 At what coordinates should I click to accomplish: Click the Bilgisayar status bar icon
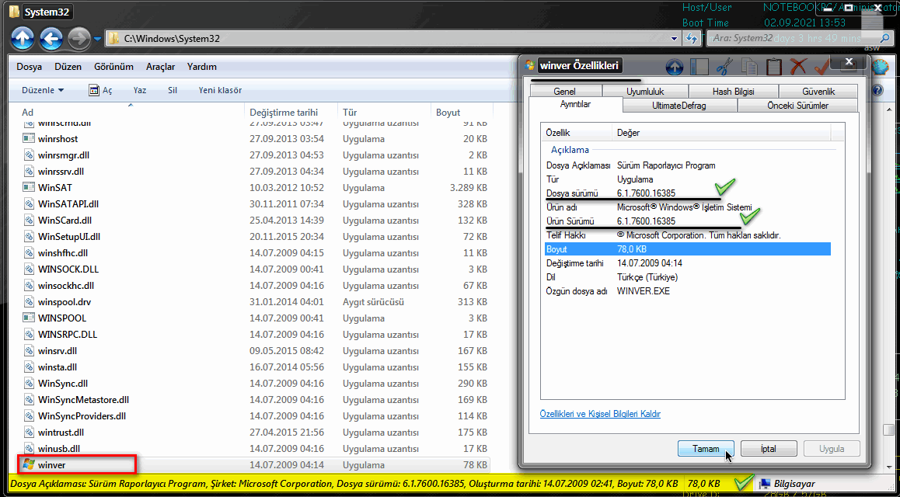tap(766, 483)
